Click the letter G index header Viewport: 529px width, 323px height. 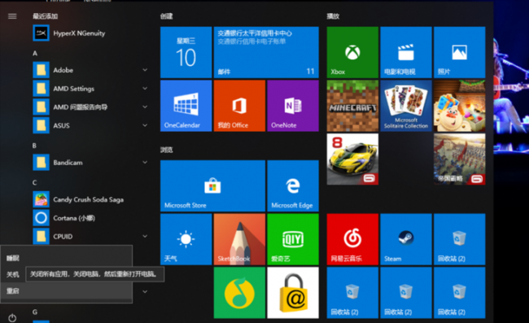[35, 312]
